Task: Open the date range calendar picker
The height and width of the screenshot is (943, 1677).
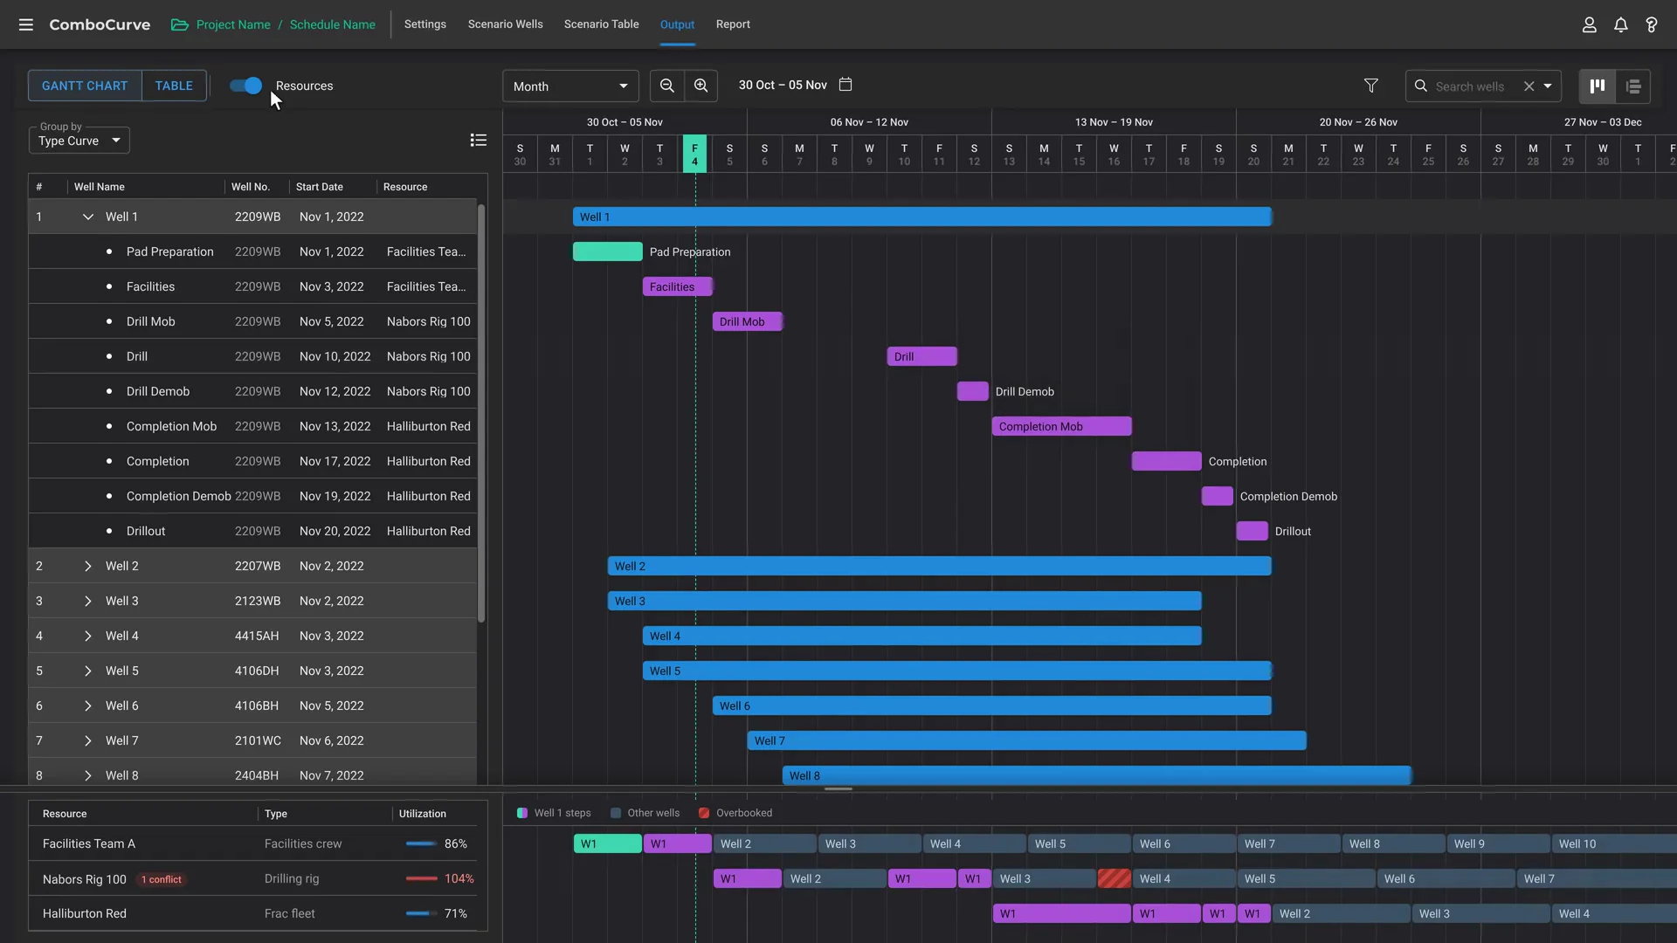Action: [x=845, y=85]
